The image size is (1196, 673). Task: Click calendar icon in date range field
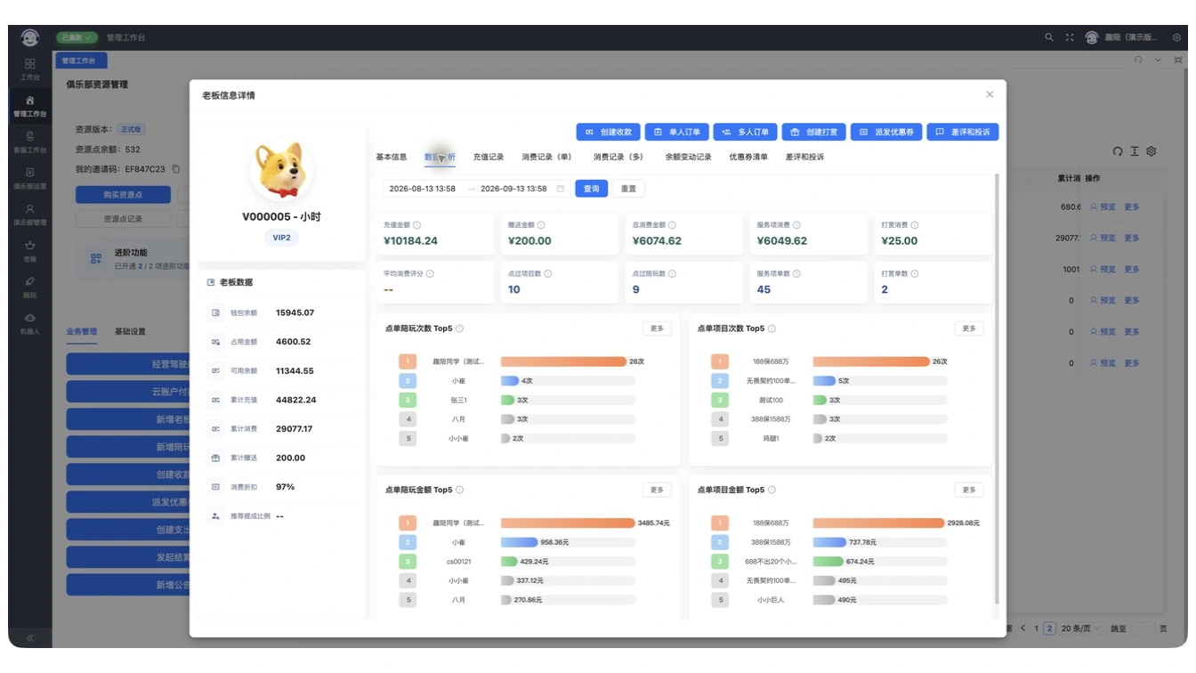(561, 189)
